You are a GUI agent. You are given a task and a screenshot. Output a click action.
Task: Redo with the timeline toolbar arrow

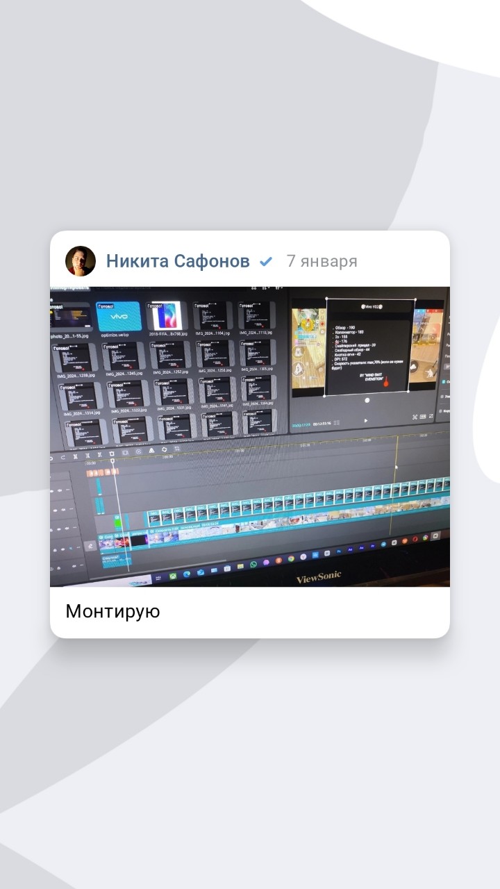63,458
